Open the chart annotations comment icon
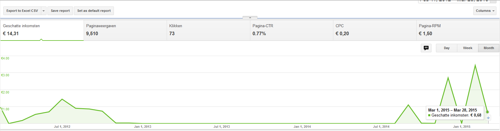 tap(426, 48)
